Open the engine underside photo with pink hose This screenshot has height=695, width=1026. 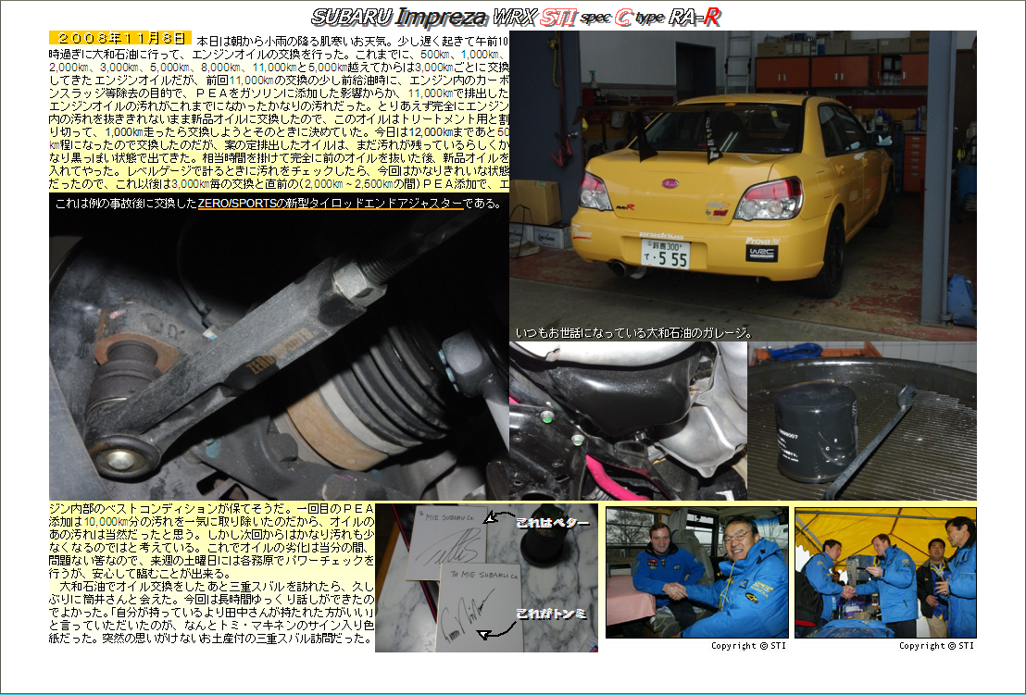pyautogui.click(x=627, y=421)
